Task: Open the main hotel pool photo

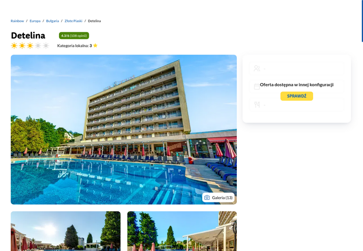Action: 123,129
